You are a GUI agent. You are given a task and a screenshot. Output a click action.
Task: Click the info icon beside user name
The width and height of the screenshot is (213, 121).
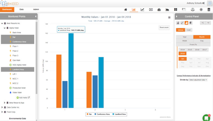tap(210, 3)
